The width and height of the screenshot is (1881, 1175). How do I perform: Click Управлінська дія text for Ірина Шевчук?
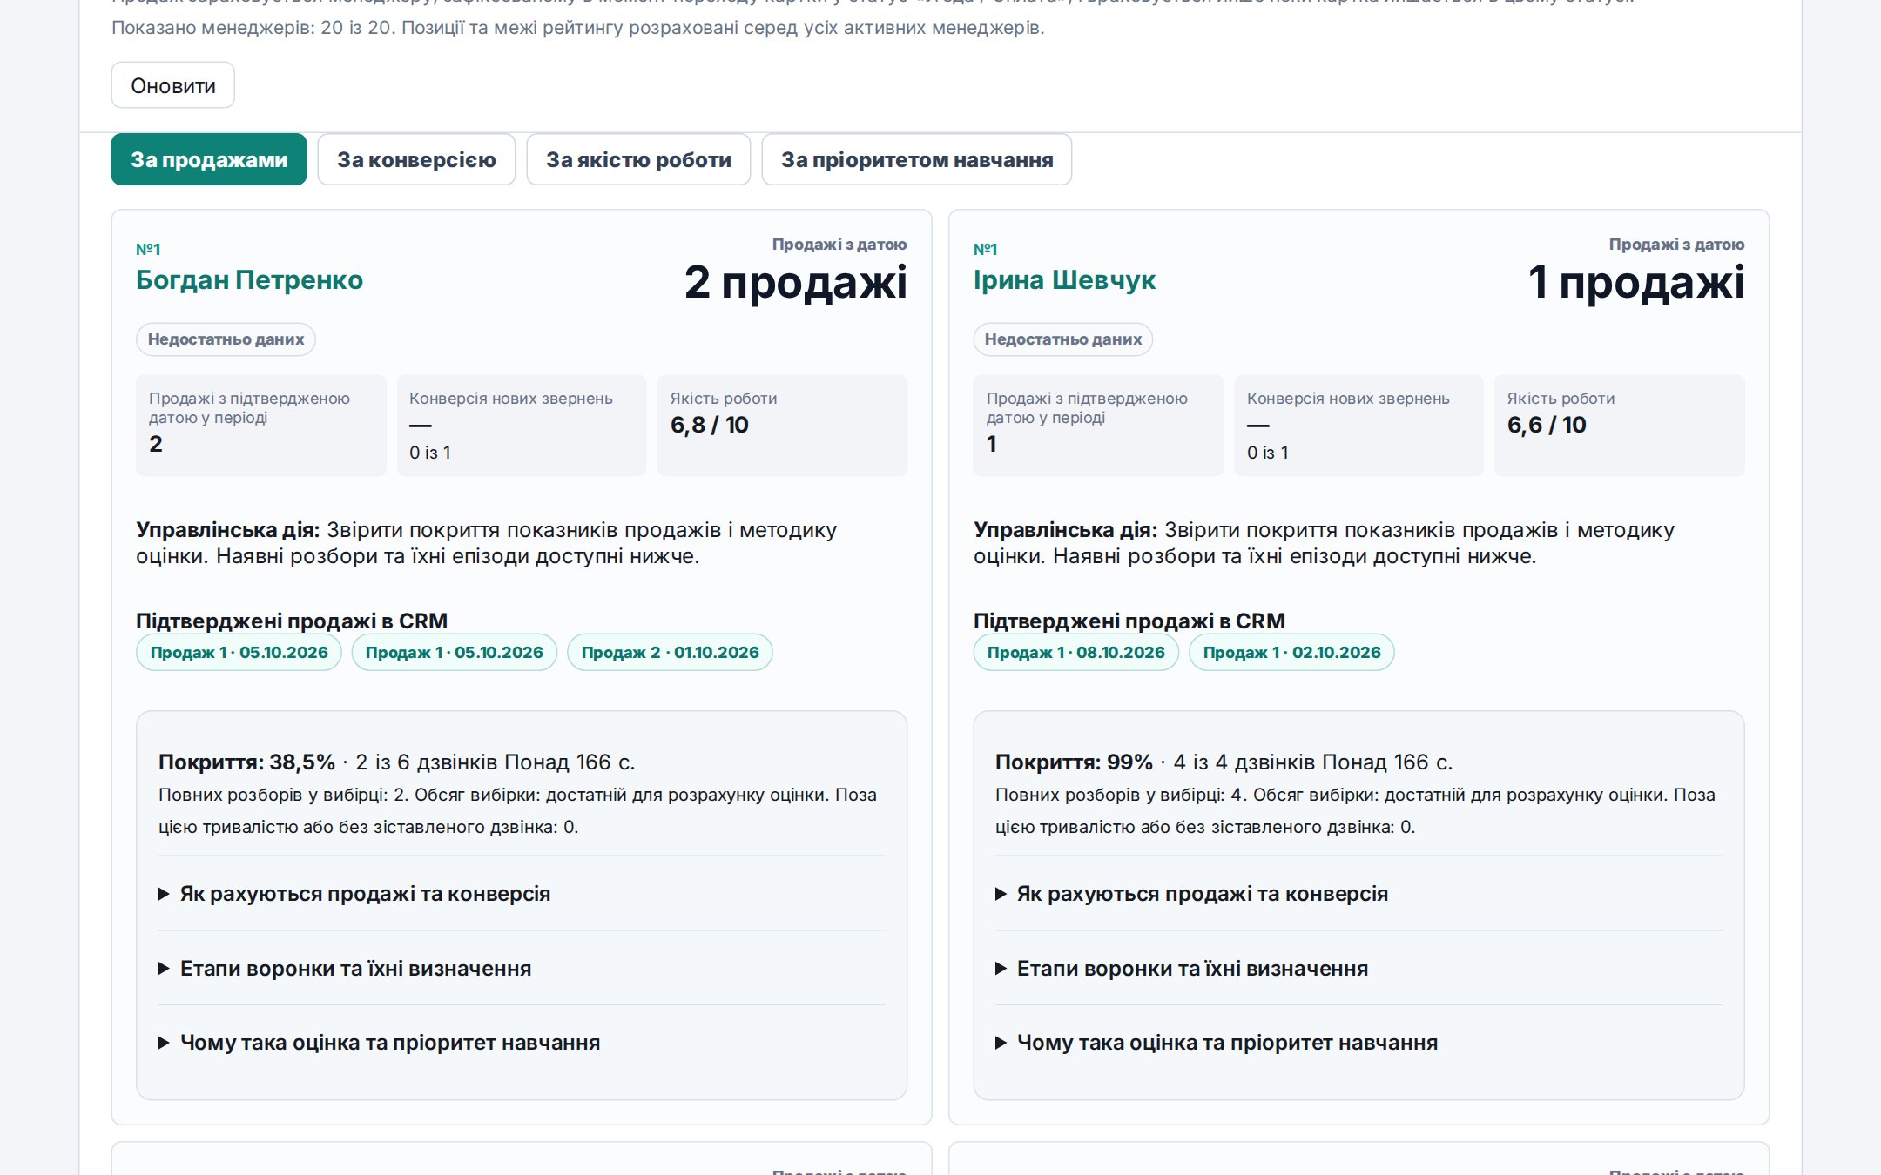[1324, 543]
